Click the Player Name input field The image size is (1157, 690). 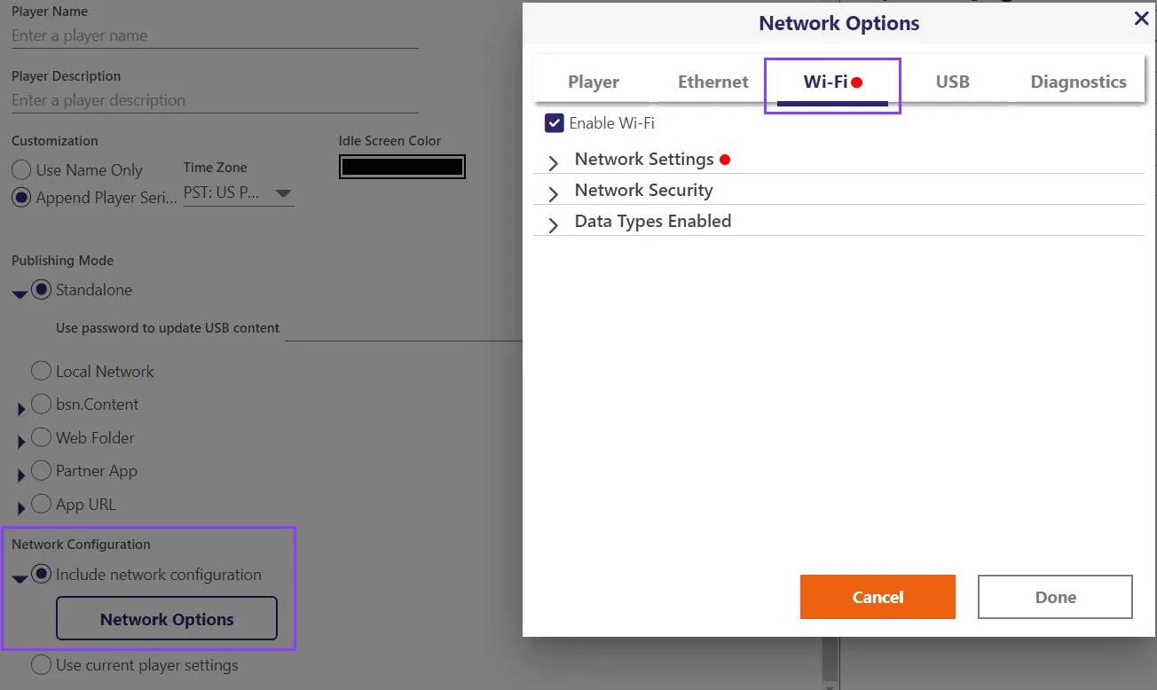coord(215,36)
